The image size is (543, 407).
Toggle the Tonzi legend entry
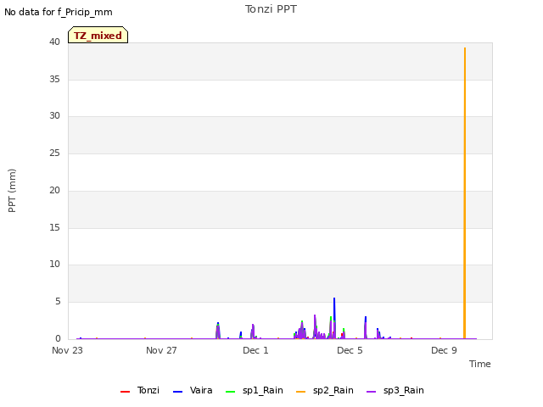(x=140, y=390)
